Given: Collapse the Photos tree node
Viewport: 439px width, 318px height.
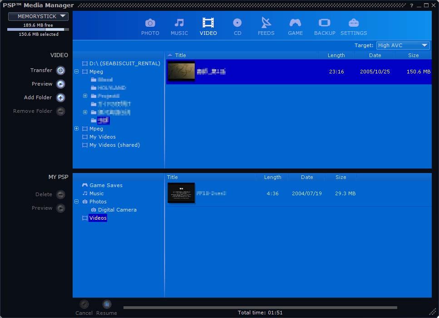Looking at the screenshot, I should coord(76,202).
